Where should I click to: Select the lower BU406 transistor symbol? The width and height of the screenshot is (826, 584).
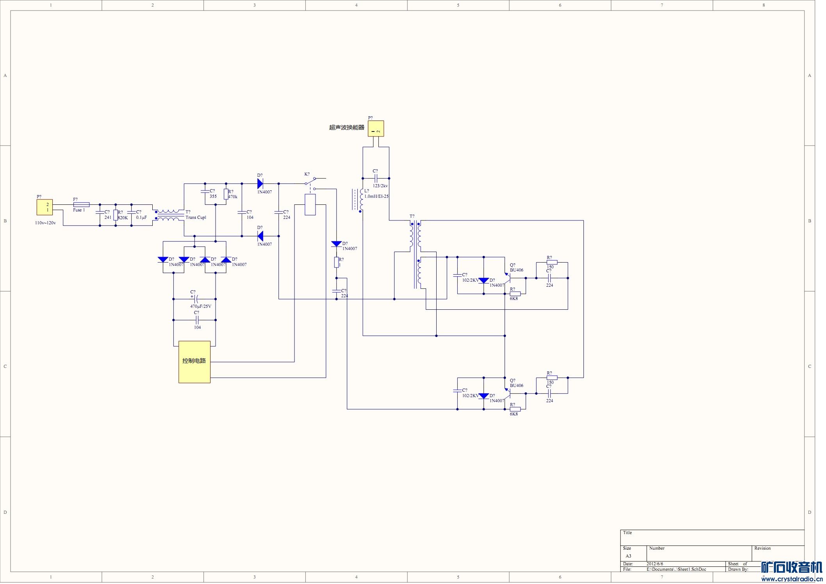coord(507,394)
